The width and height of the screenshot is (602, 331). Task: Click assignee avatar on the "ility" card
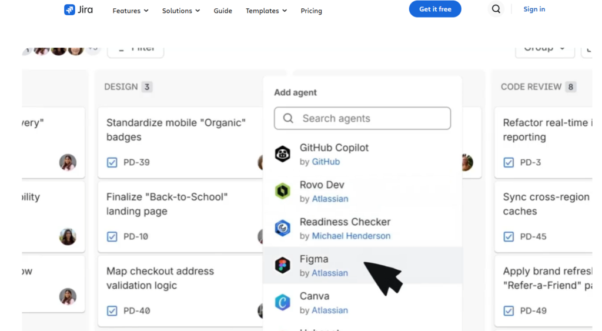click(x=68, y=236)
